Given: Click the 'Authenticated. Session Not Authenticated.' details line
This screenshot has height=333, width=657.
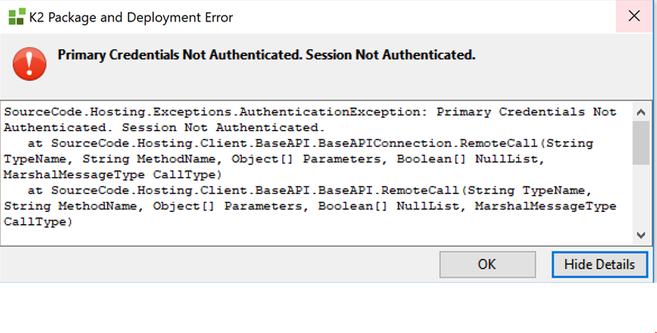Looking at the screenshot, I should [x=164, y=128].
